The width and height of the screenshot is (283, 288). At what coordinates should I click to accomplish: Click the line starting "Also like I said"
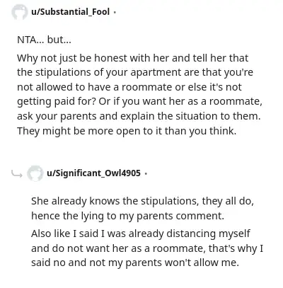(x=141, y=234)
